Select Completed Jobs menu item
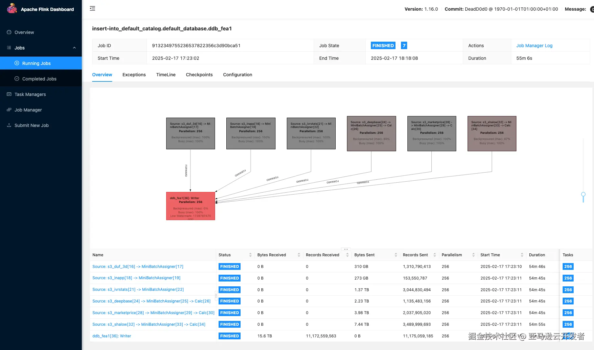Image resolution: width=594 pixels, height=350 pixels. pos(41,79)
